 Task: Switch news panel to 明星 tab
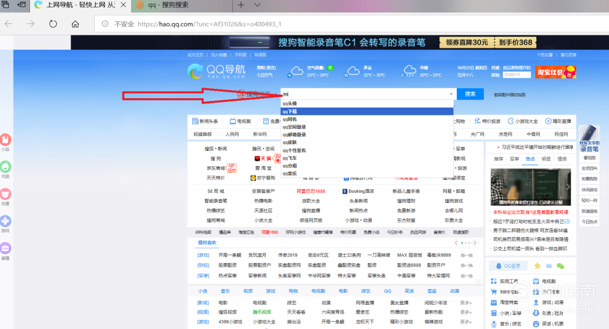(x=546, y=159)
